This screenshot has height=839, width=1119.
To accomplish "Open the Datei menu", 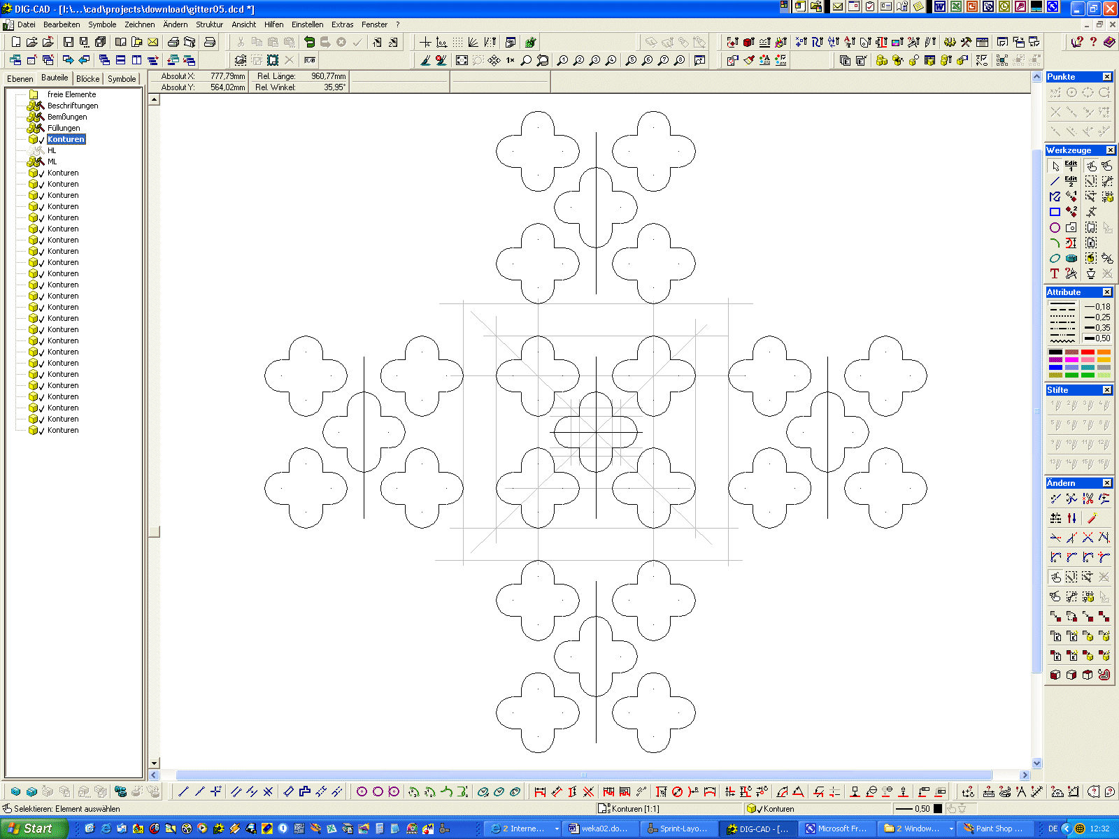I will tap(27, 24).
